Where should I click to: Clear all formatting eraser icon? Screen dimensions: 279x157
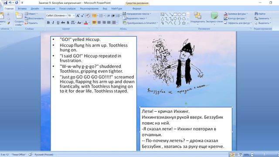(88, 16)
